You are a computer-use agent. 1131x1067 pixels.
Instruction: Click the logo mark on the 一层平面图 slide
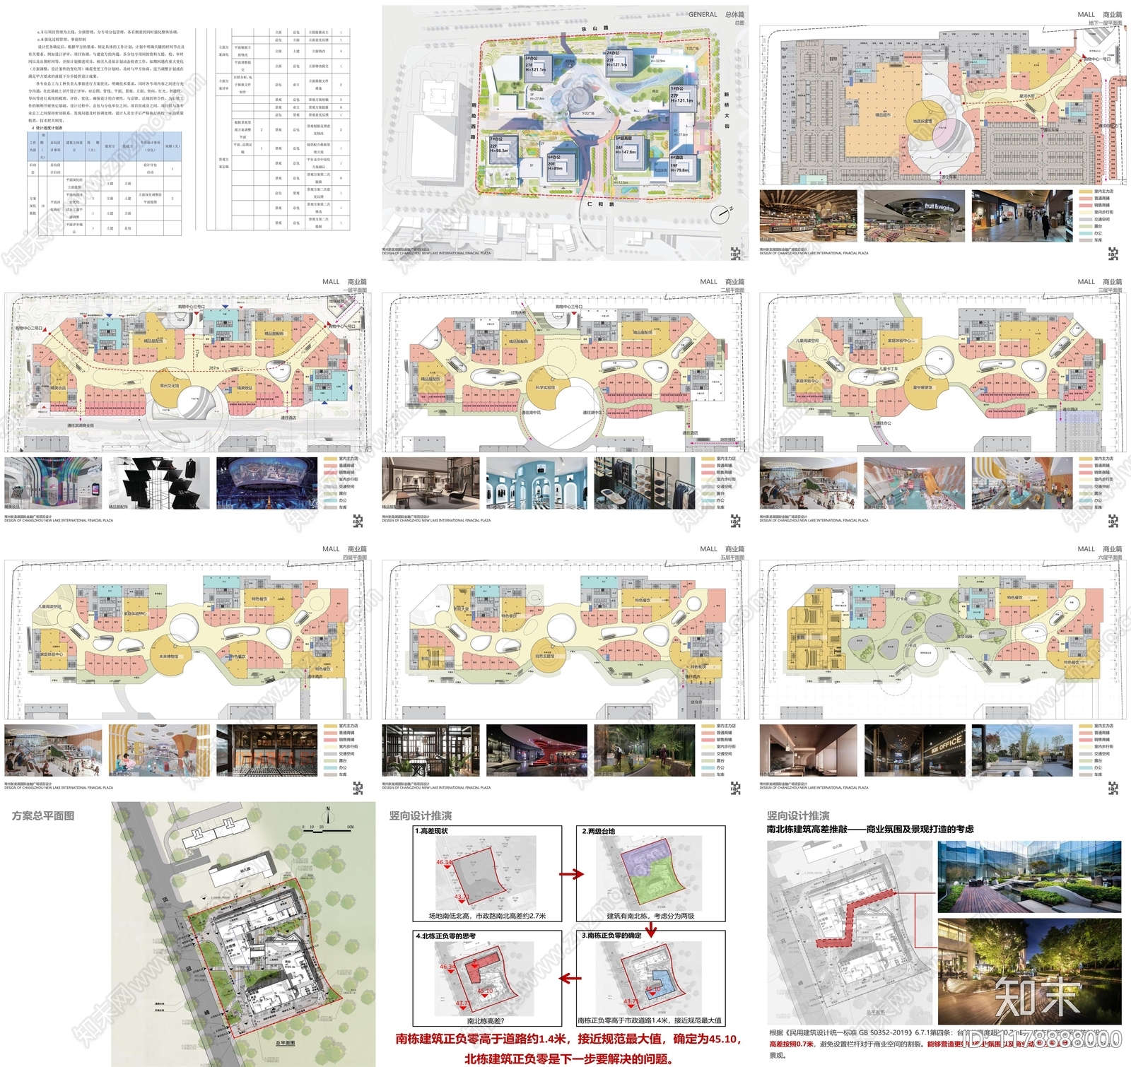coord(358,521)
